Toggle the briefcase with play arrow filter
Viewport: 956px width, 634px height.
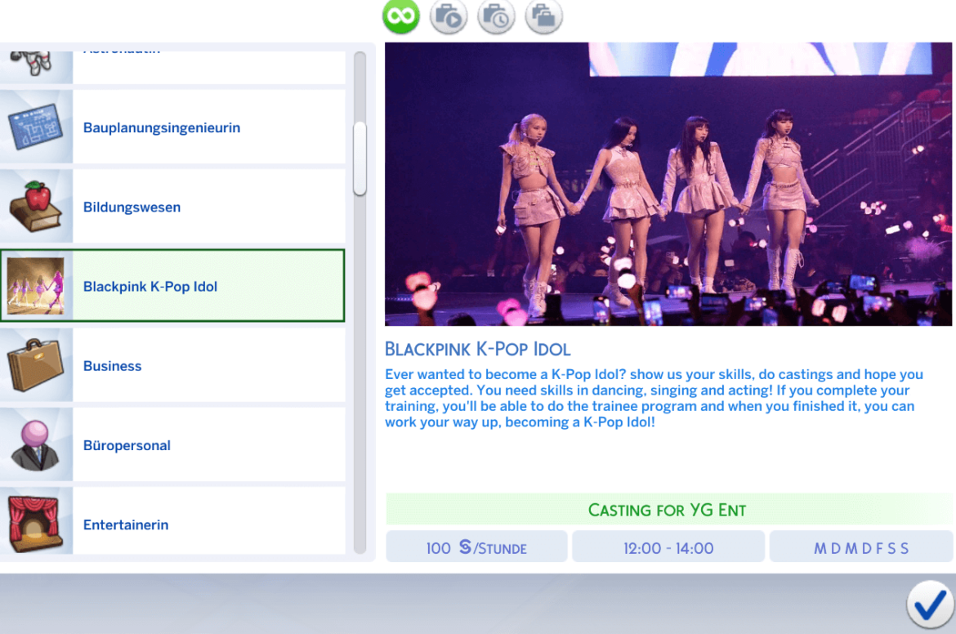(448, 16)
